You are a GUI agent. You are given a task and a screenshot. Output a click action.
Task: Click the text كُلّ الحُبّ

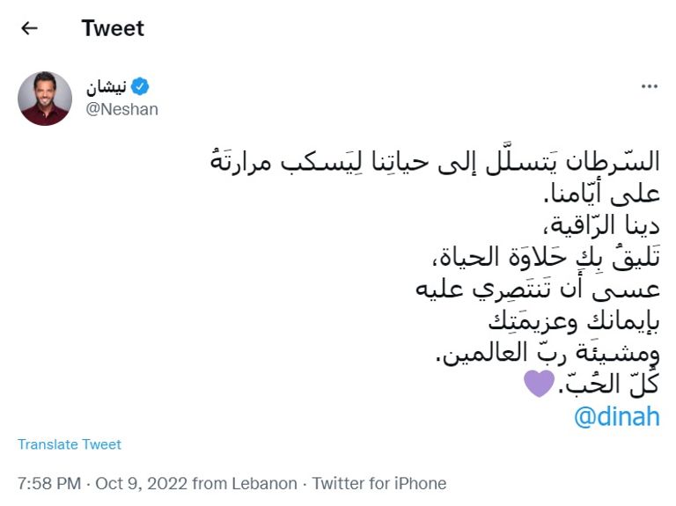click(607, 385)
